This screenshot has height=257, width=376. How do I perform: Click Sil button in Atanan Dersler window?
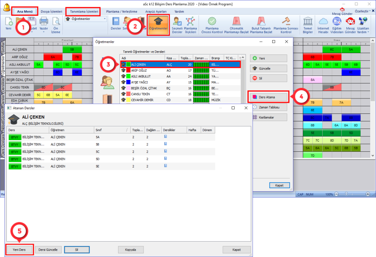(77, 249)
